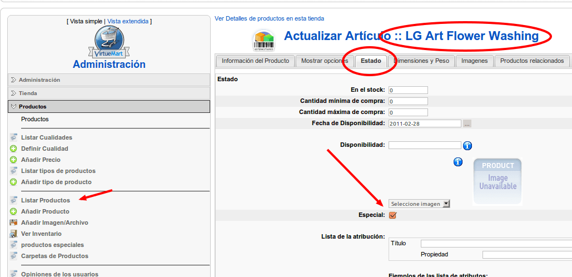Open Definir Cualidad in sidebar
Image resolution: width=572 pixels, height=277 pixels.
(x=44, y=149)
